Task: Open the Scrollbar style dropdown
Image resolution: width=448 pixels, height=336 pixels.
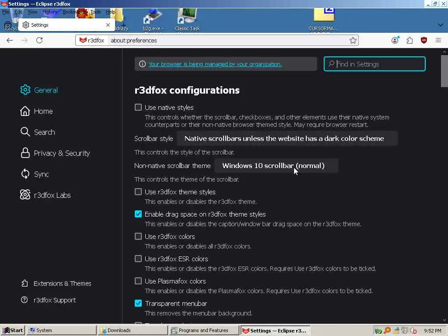Action: 287,138
